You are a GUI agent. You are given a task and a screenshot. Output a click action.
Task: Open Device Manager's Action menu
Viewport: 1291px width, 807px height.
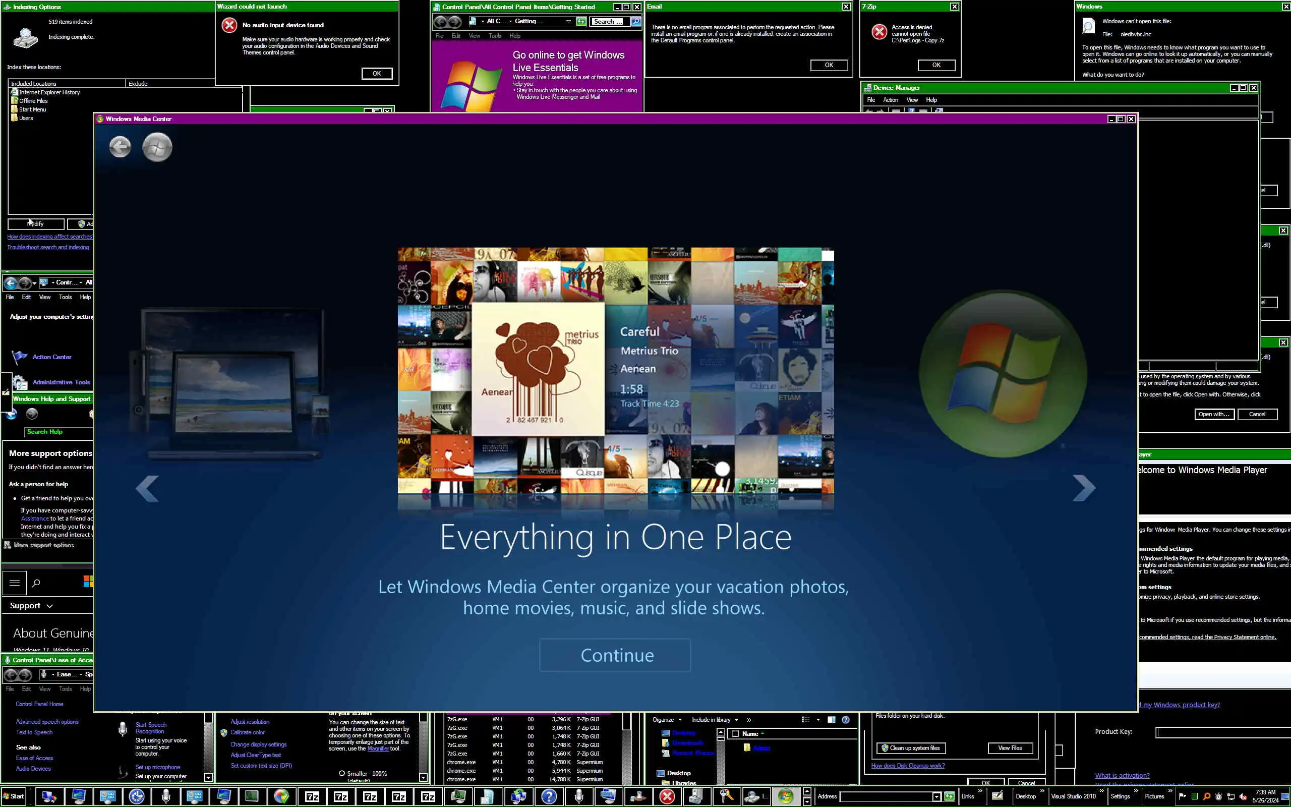point(891,100)
